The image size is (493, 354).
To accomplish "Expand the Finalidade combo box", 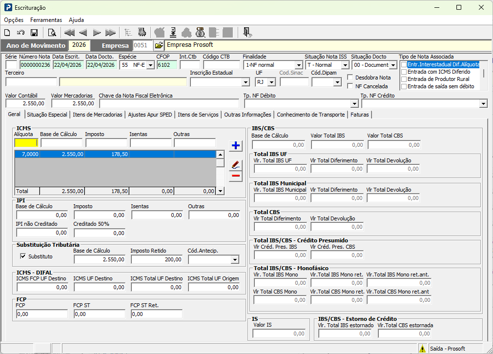I will 299,65.
